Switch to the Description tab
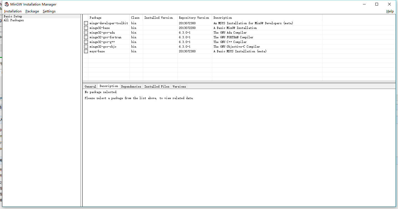Viewport: 398px width, 209px height. pyautogui.click(x=109, y=86)
